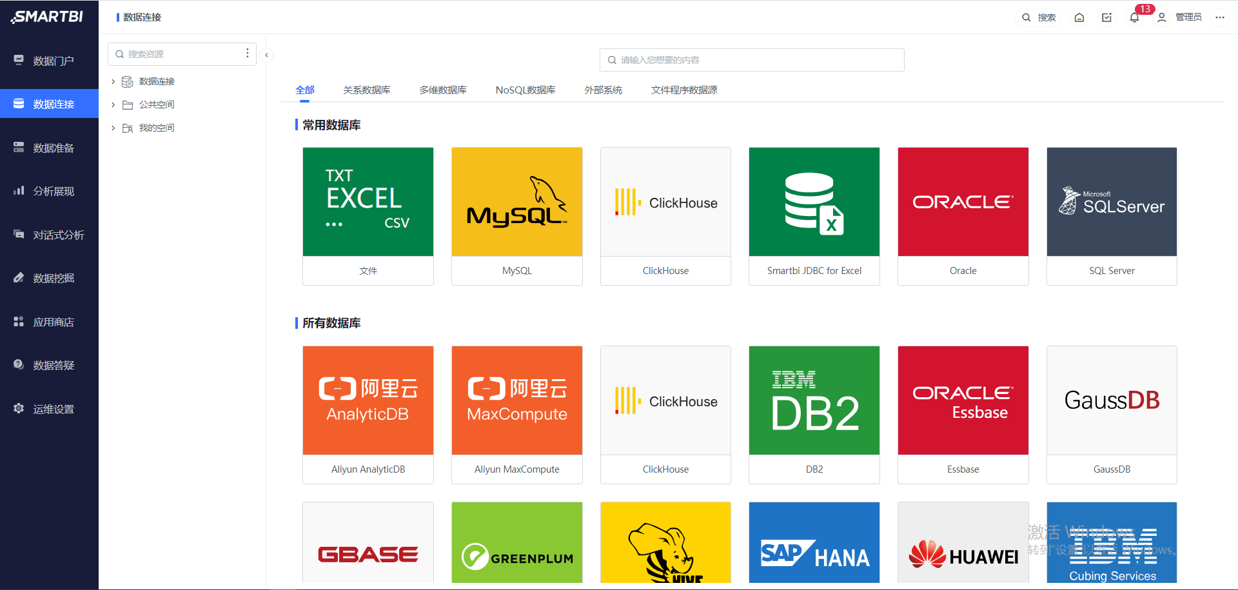Viewport: 1238px width, 590px height.
Task: Choose the HUAWEI database card
Action: [963, 542]
